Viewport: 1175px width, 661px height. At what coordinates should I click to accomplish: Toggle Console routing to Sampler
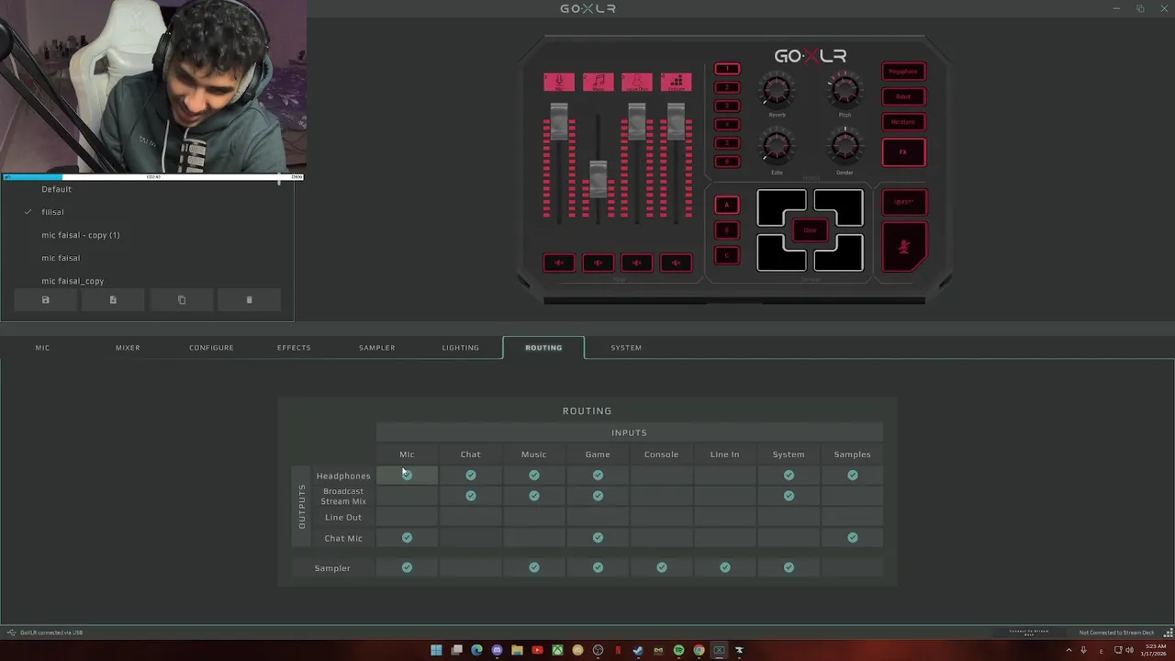click(661, 567)
